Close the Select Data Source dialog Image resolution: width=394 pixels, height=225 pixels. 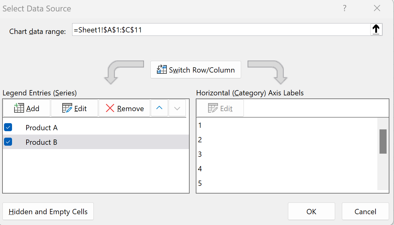(x=377, y=8)
